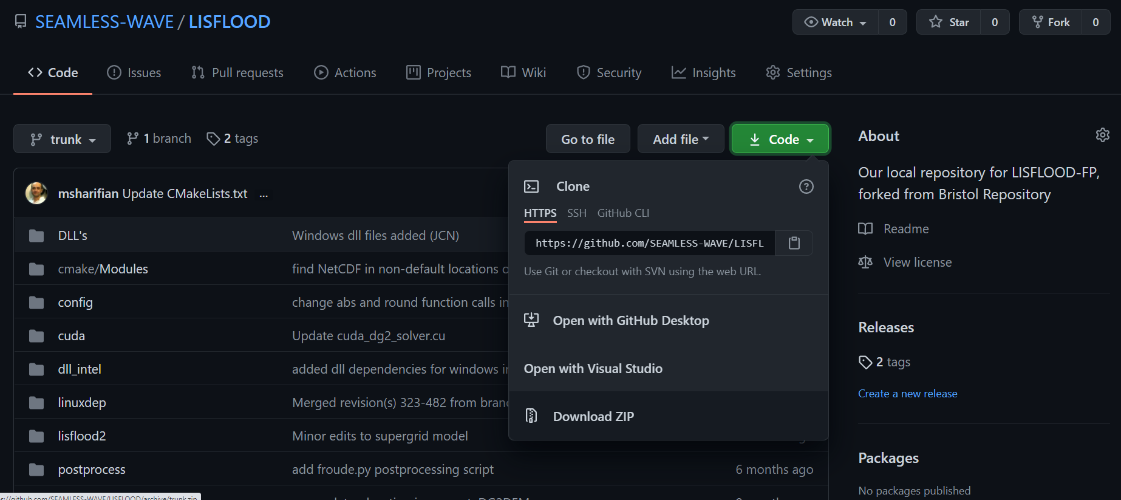
Task: Open the fork count next to Fork
Action: click(1095, 22)
